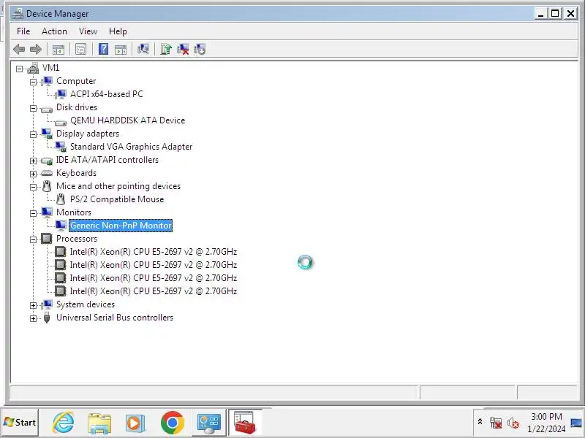Click the Display adapters category icon
Screen dimensions: 585x438
47,134
